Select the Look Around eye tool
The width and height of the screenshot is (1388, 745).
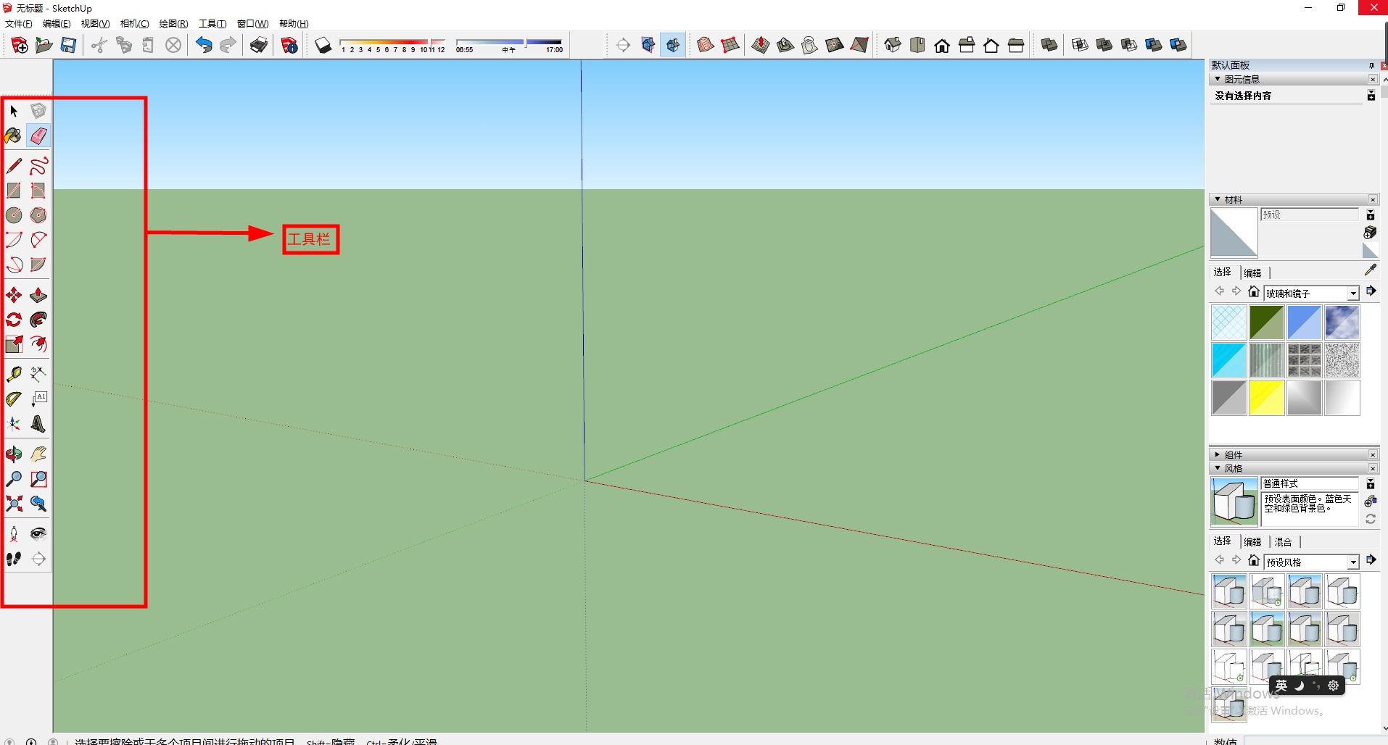[x=38, y=534]
